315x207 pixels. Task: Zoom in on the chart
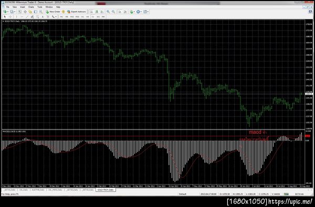click(x=108, y=12)
